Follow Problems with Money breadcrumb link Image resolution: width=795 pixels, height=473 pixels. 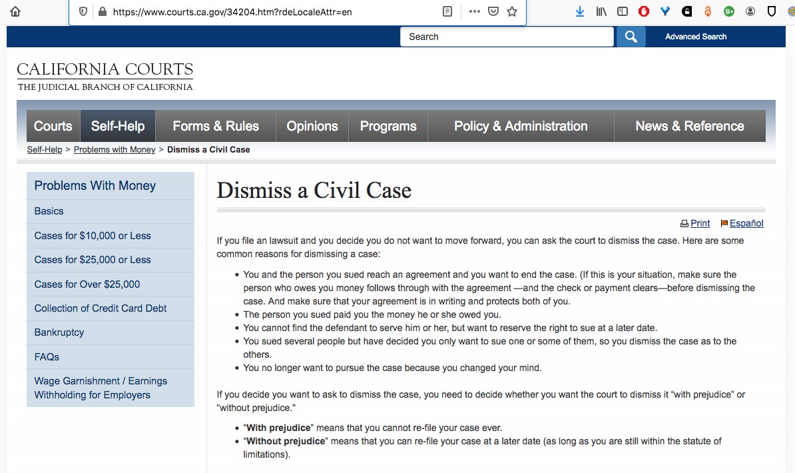coord(115,150)
